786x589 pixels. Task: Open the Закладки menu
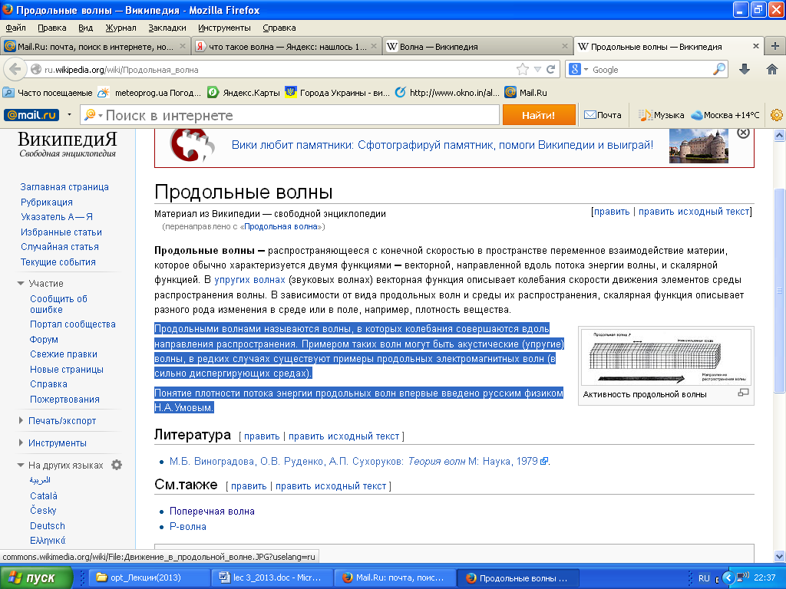(167, 28)
